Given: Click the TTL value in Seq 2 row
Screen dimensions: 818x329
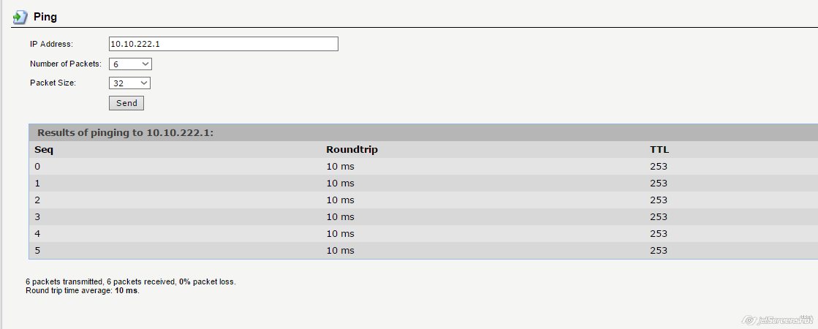Looking at the screenshot, I should [x=658, y=200].
